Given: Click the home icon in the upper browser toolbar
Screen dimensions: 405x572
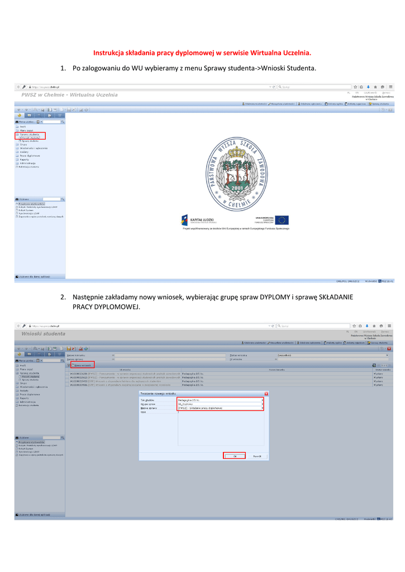Looking at the screenshot, I should 375,87.
